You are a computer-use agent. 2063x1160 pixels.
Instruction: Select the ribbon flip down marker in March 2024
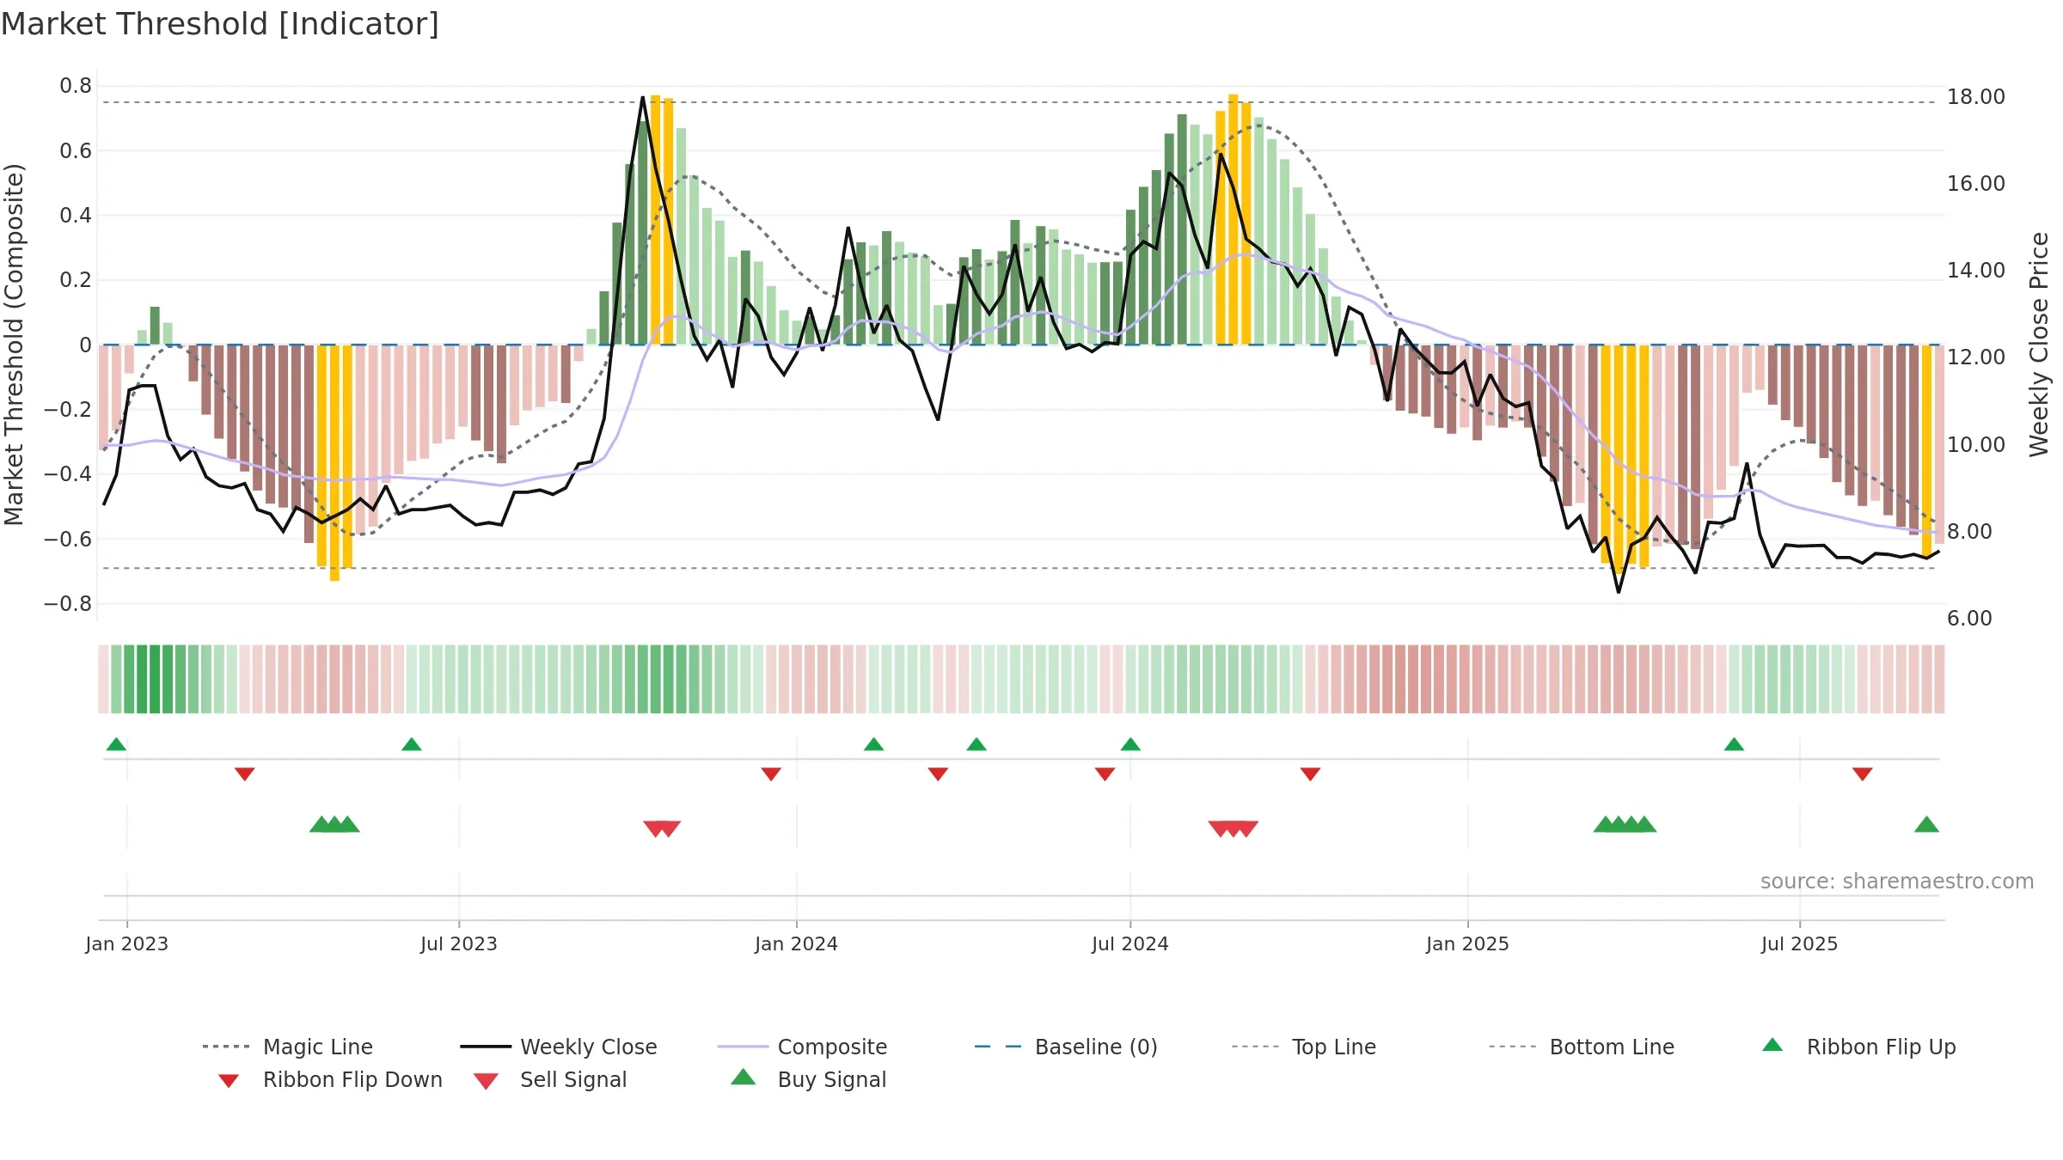click(938, 774)
